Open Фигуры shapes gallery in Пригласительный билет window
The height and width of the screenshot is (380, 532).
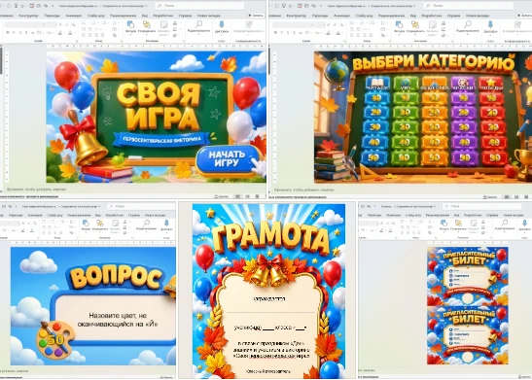coord(444,225)
